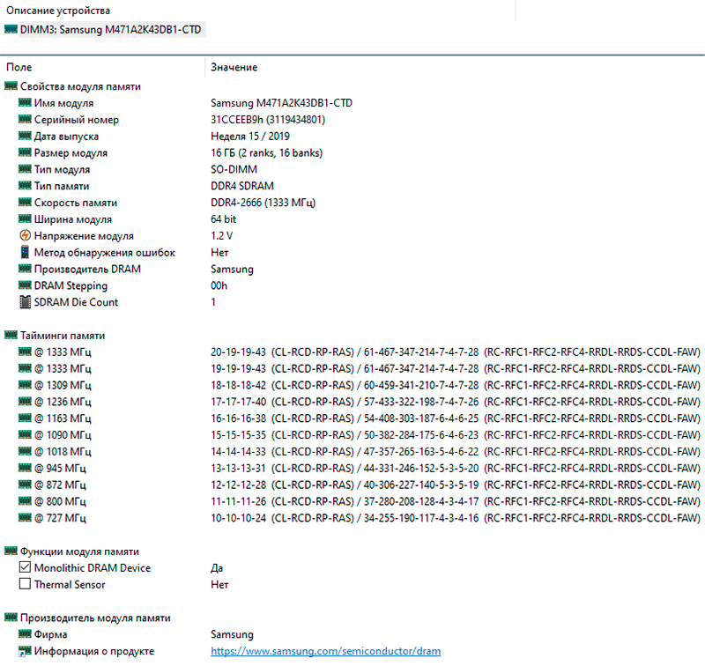Click the Свойства модуля памяти group icon

point(11,85)
